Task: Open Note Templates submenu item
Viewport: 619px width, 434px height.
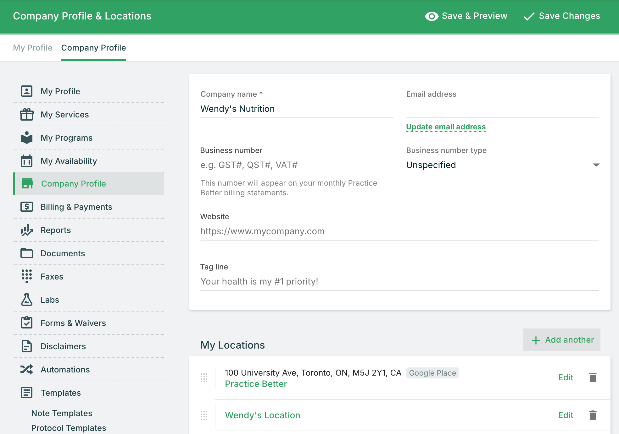Action: click(62, 413)
